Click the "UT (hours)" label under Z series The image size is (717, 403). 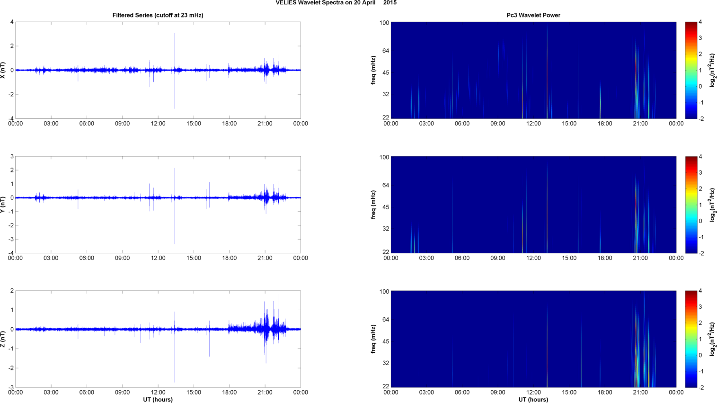coord(158,399)
